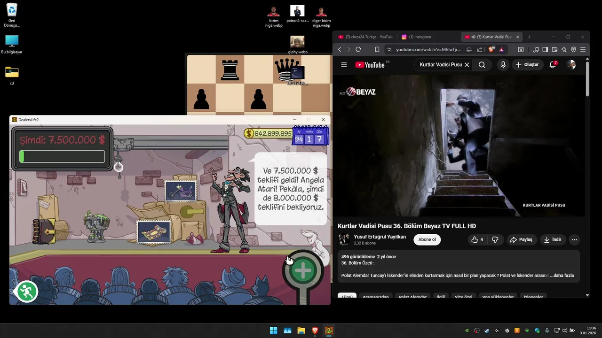Start voice search with the microphone icon
This screenshot has width=602, height=338.
[503, 65]
